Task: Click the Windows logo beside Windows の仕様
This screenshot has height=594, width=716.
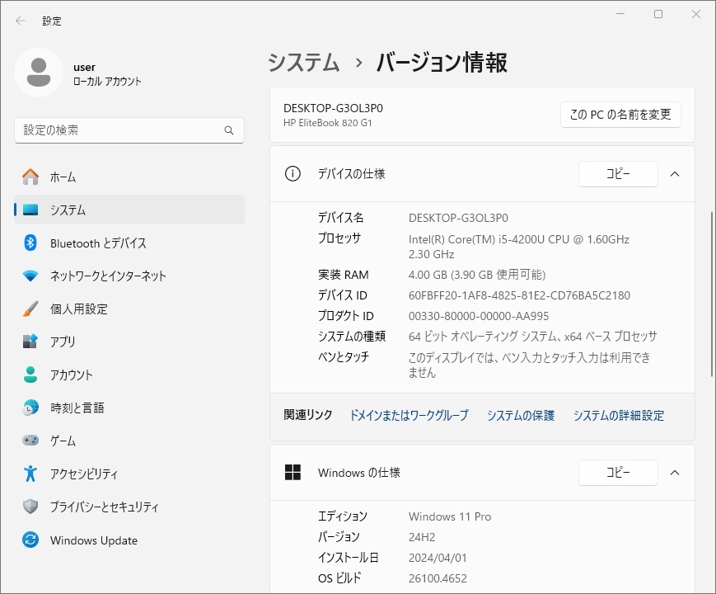Action: click(292, 473)
